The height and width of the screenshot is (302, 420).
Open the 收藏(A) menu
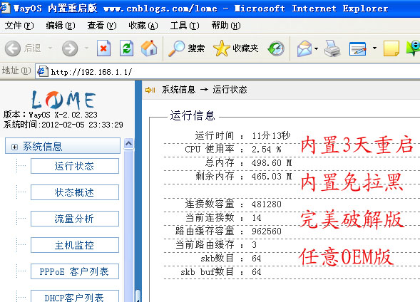pyautogui.click(x=143, y=26)
